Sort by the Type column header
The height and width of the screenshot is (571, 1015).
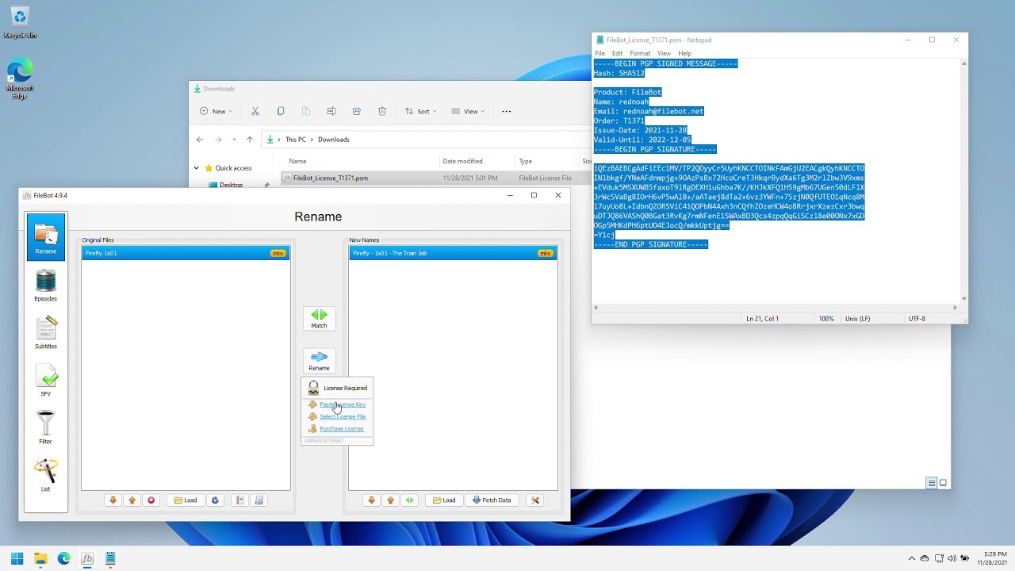coord(525,161)
